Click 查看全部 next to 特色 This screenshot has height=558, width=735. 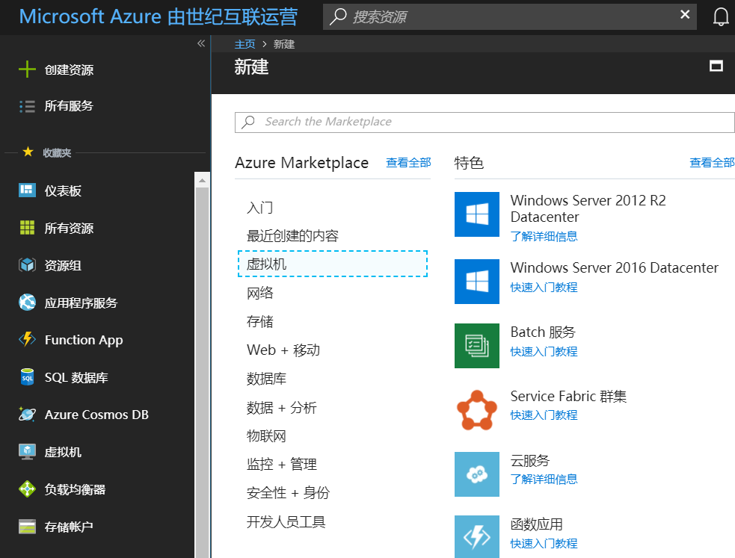pyautogui.click(x=712, y=162)
